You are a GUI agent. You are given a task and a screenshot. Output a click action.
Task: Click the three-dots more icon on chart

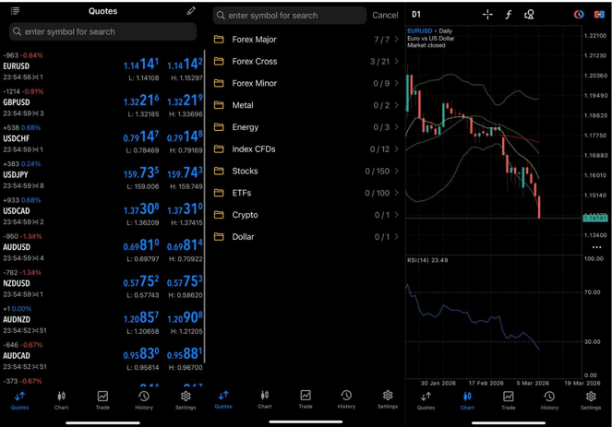coord(596,247)
